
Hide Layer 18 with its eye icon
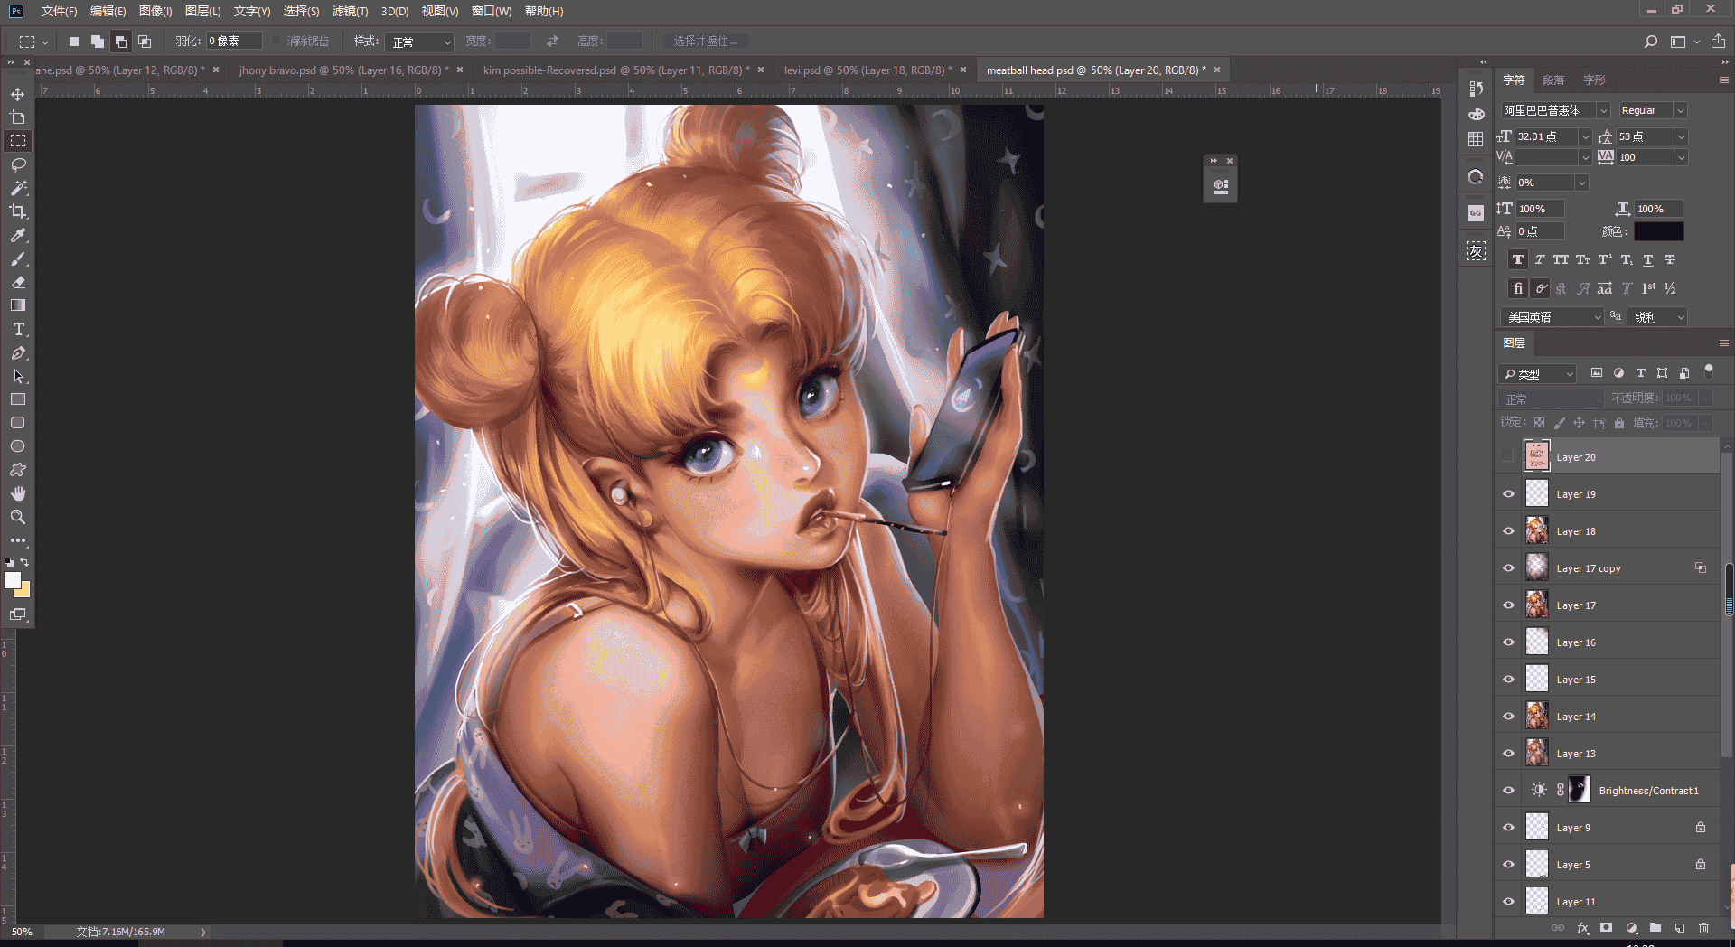coord(1508,531)
